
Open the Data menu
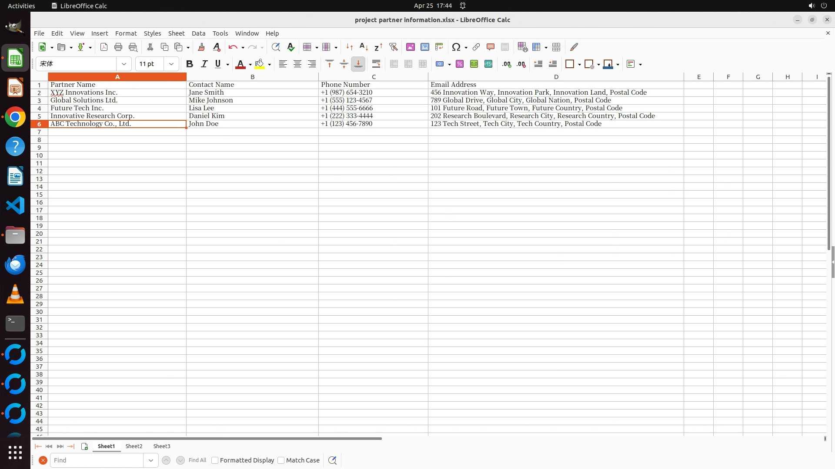click(198, 33)
